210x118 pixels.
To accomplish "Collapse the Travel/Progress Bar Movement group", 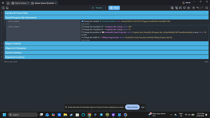I will [2, 17].
